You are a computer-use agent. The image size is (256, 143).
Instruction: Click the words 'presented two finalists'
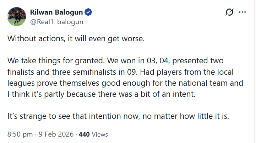click(187, 62)
